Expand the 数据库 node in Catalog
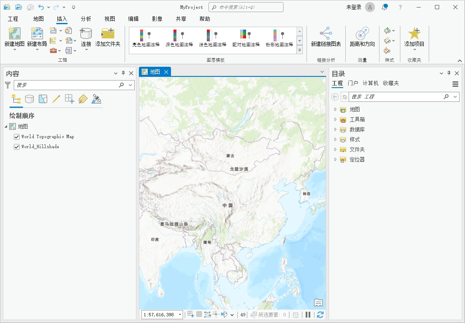Screen dimensions: 465x323 pyautogui.click(x=335, y=129)
